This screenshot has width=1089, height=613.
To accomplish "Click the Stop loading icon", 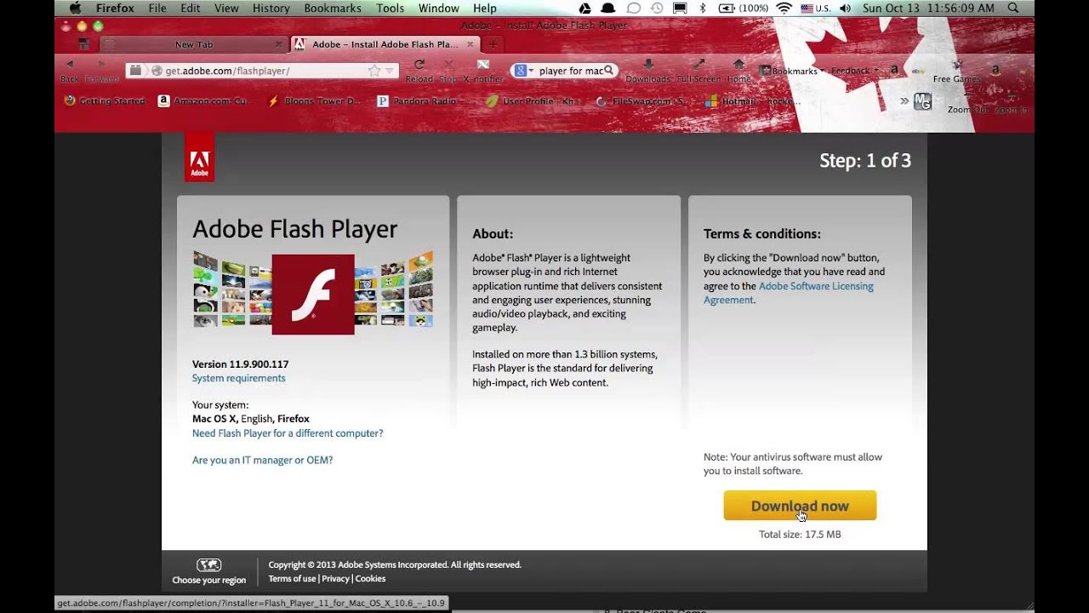I will click(x=448, y=65).
